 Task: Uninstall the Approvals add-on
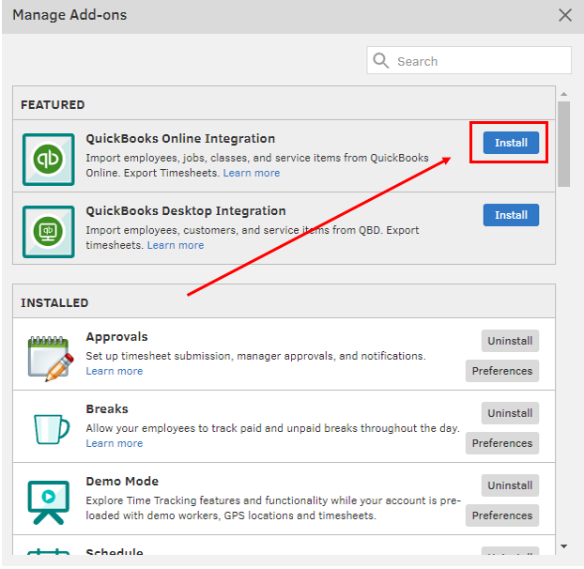pyautogui.click(x=510, y=341)
